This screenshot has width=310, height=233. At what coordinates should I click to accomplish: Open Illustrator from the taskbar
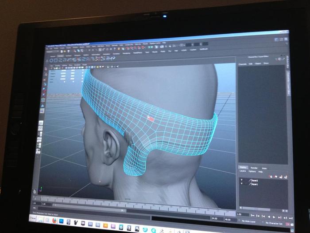tap(105, 225)
